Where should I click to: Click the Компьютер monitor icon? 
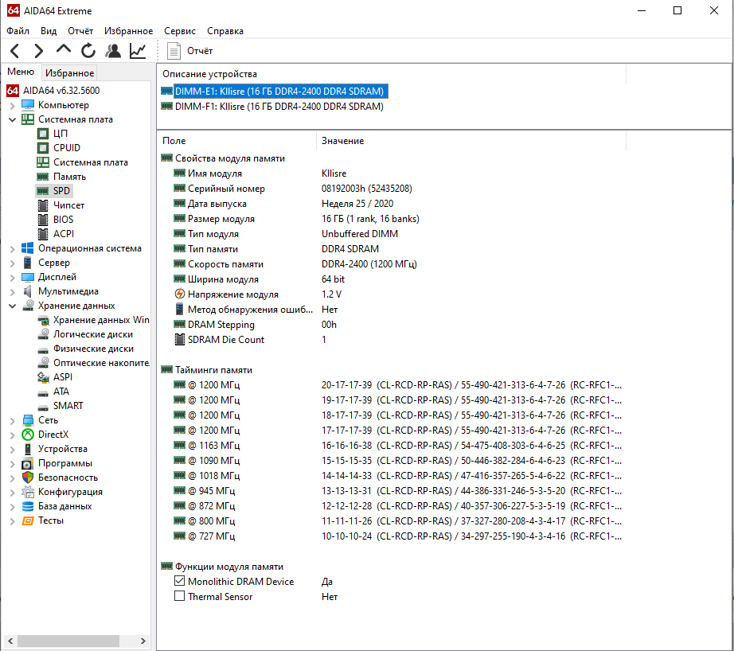28,105
